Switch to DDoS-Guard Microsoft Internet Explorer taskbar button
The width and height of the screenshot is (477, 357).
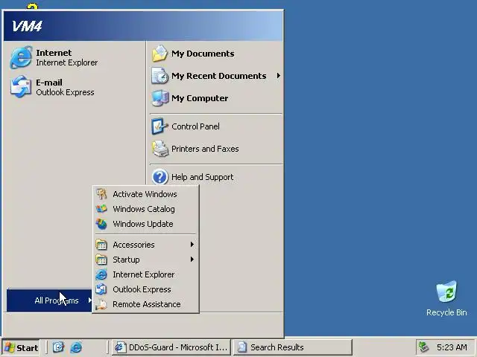171,347
